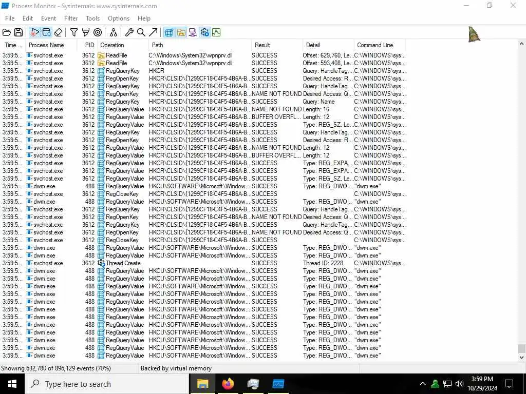Toggle the Autoscroll toolbar button

46,32
